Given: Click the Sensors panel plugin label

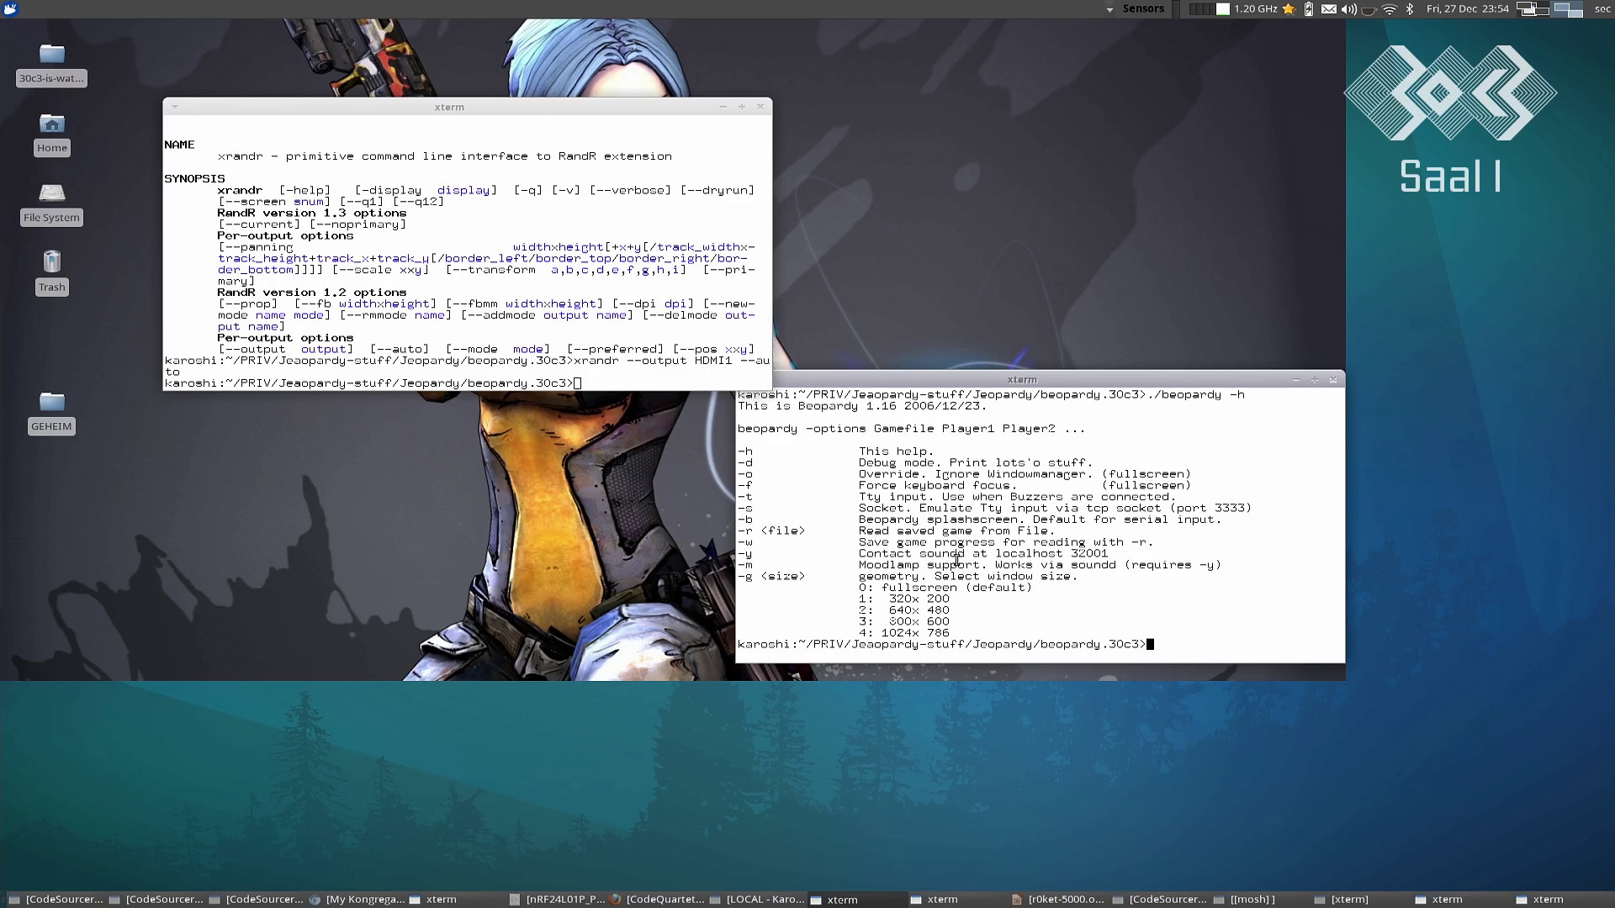Looking at the screenshot, I should (1143, 8).
